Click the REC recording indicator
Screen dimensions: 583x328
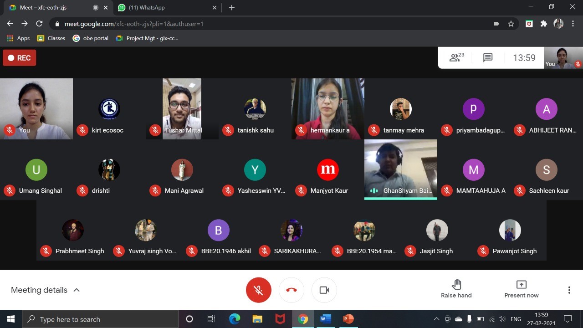point(20,58)
